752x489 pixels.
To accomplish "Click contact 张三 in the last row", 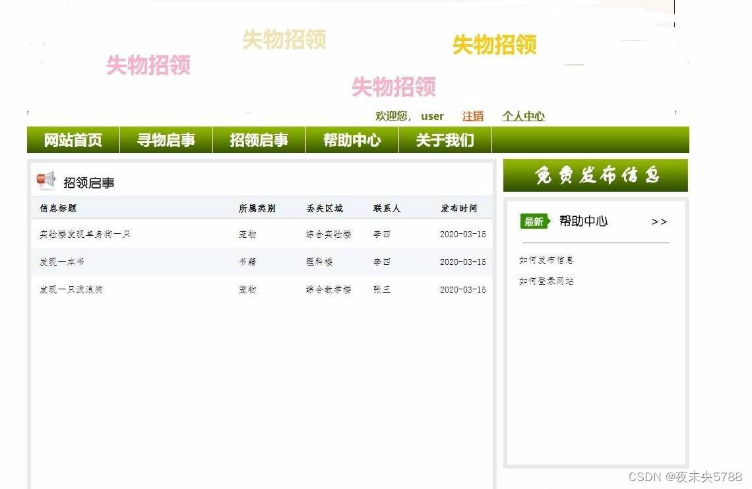I will pos(382,289).
